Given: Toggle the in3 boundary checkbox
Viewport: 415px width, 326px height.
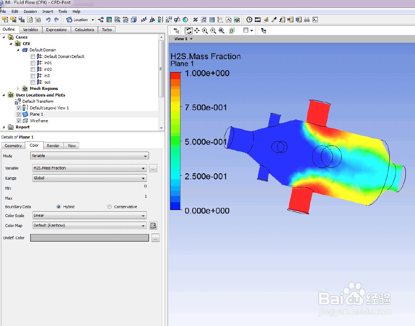Looking at the screenshot, I should pyautogui.click(x=33, y=76).
